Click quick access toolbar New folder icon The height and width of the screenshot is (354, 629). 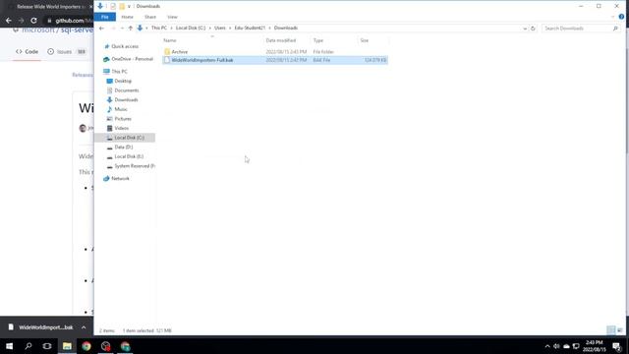[122, 7]
